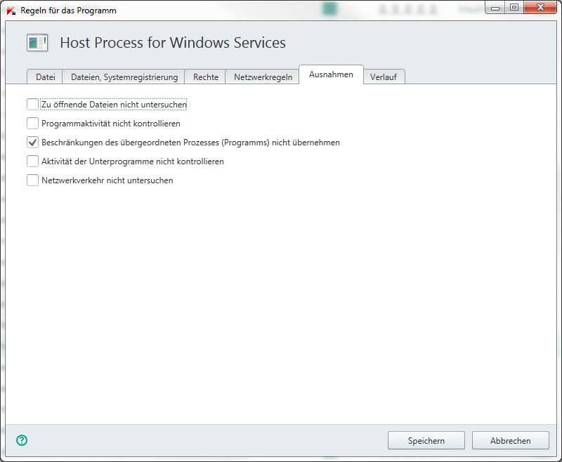Minimize the rules window
The image size is (562, 462).
tap(495, 7)
